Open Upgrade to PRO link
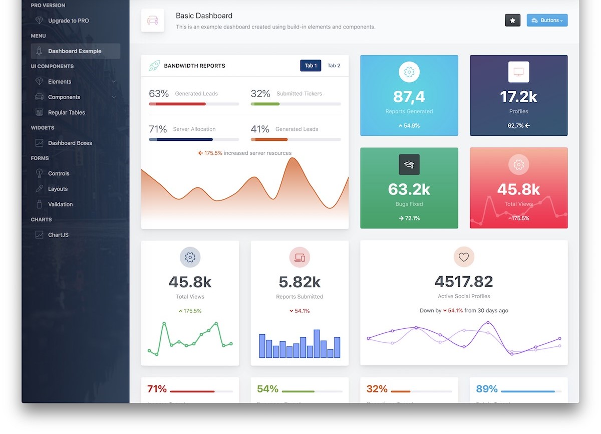The image size is (601, 434). pyautogui.click(x=68, y=21)
